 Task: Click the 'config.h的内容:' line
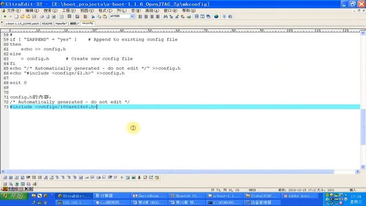[x=30, y=97]
